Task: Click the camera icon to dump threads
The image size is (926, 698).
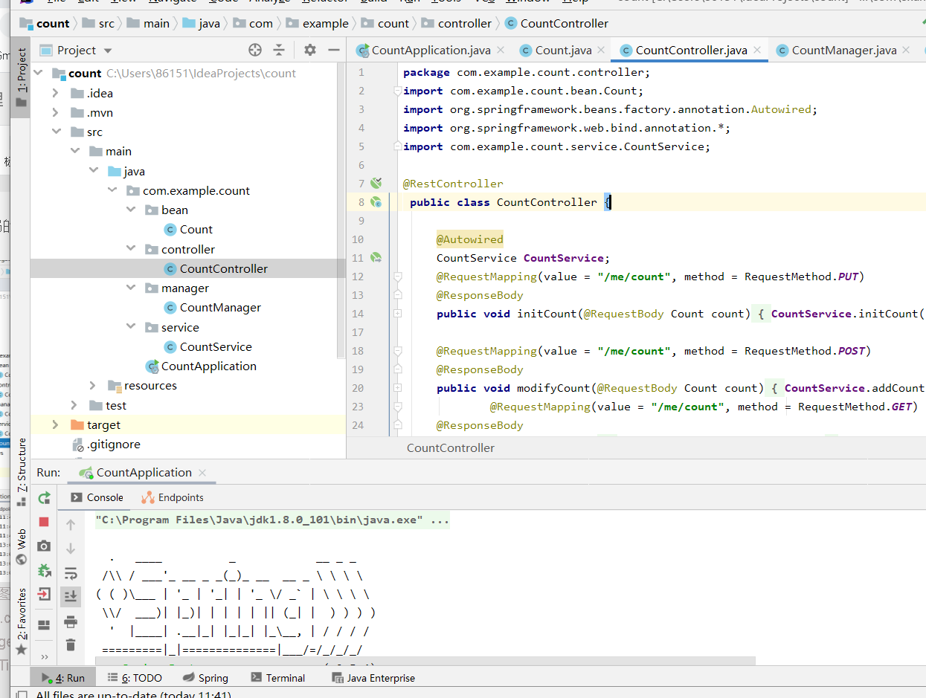Action: (44, 546)
